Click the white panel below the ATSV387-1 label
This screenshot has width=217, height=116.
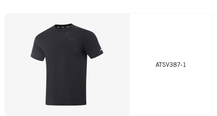171,91
